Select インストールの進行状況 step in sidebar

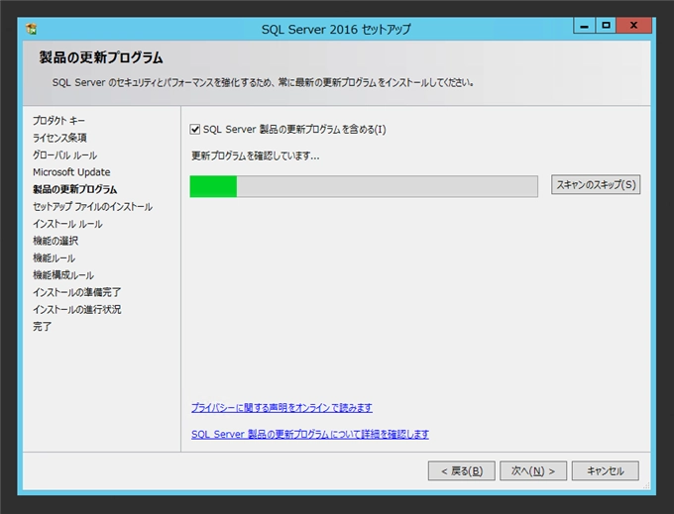pos(77,310)
